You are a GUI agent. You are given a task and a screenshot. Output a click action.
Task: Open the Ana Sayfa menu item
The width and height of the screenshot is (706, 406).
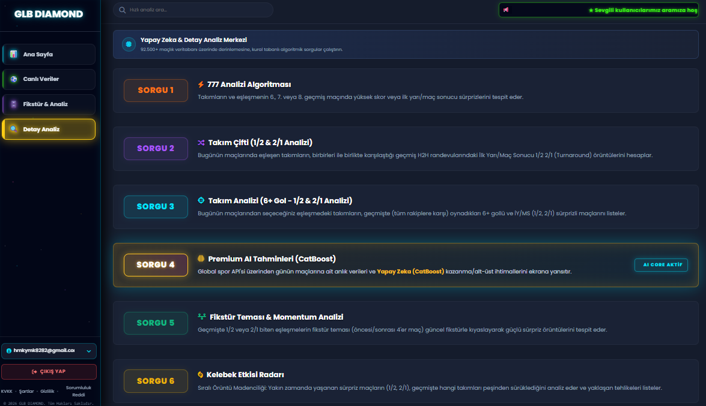tap(49, 55)
